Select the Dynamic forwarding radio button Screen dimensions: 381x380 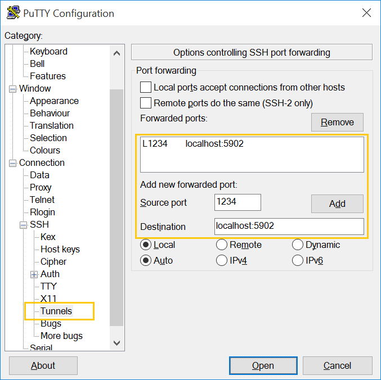(x=297, y=245)
